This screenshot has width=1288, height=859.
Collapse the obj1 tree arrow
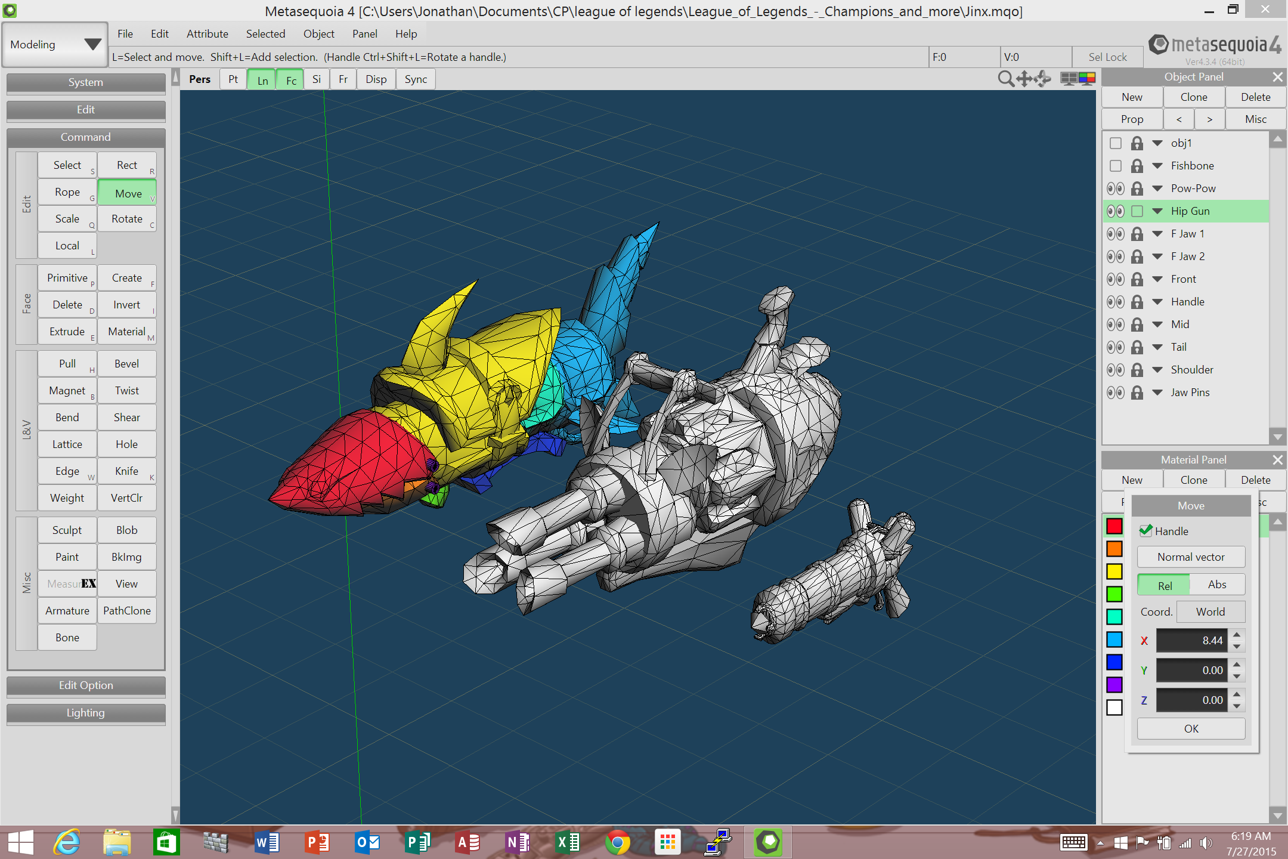1157,143
